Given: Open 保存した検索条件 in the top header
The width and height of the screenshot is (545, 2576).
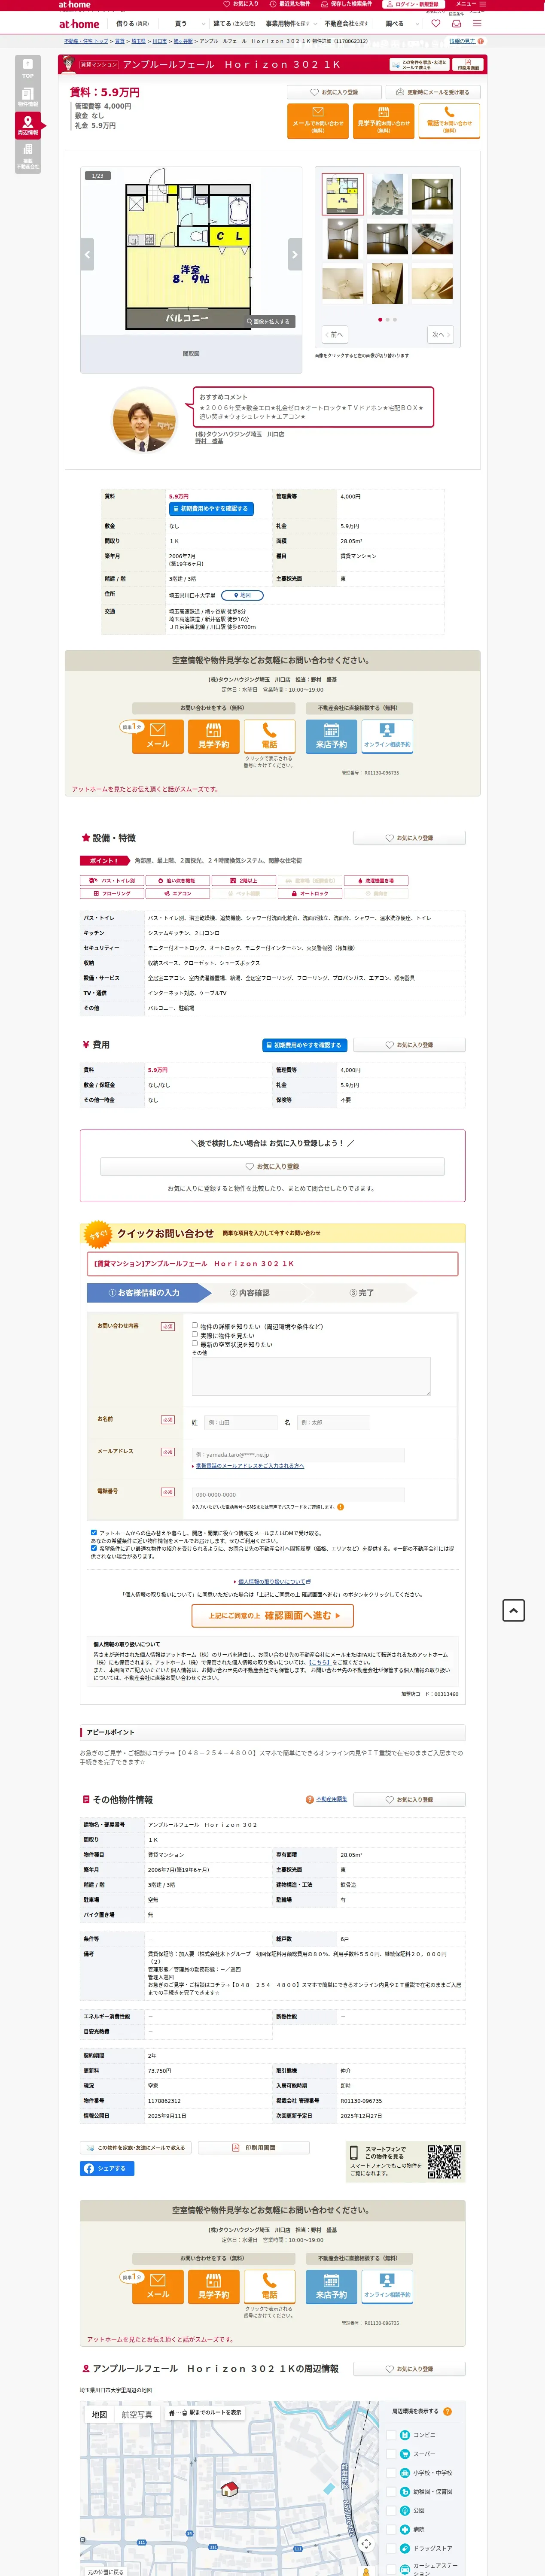Looking at the screenshot, I should (346, 4).
